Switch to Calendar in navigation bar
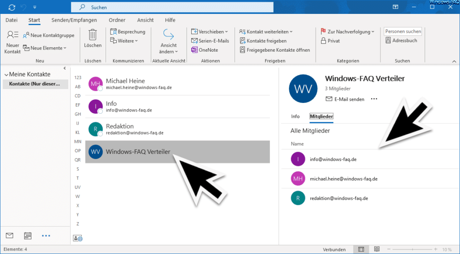 [28, 236]
